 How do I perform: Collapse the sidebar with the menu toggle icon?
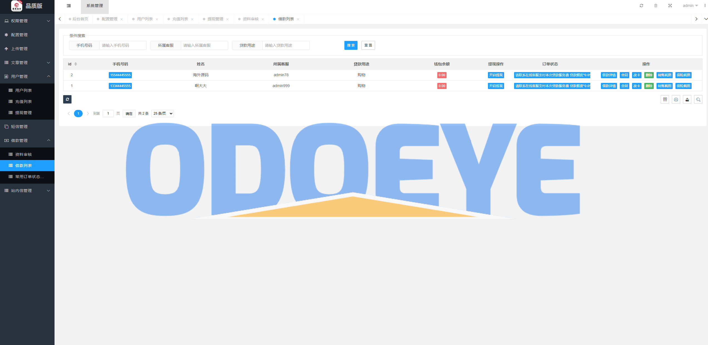[69, 6]
